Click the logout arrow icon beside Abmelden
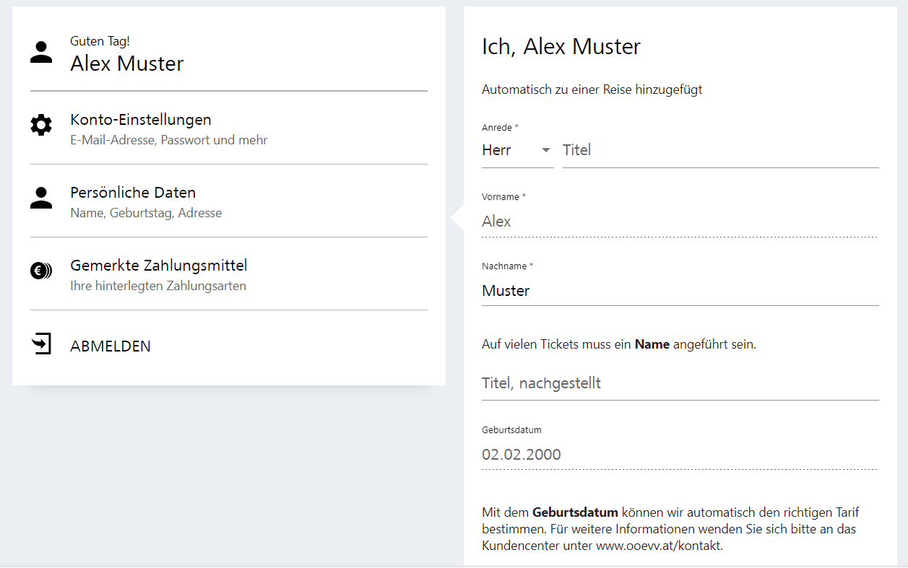 pos(42,344)
